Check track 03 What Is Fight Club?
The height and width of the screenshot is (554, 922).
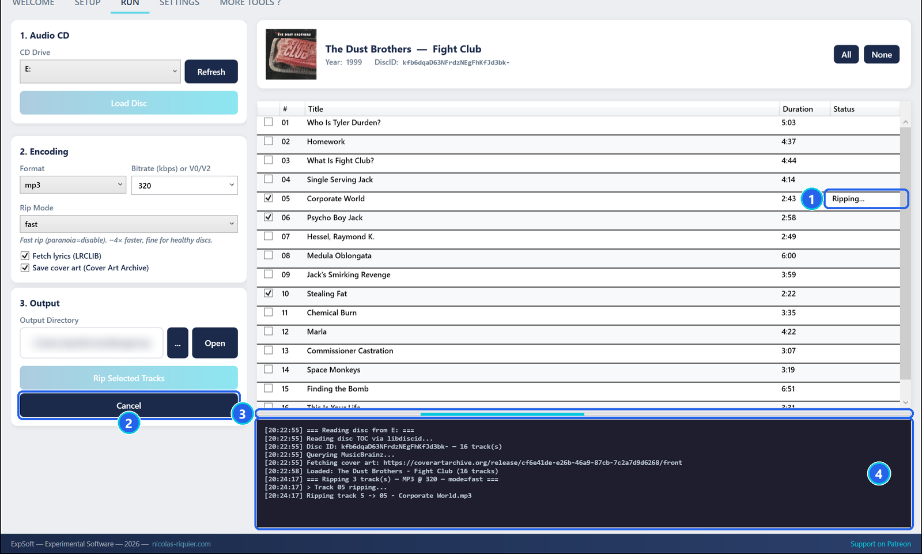click(269, 160)
